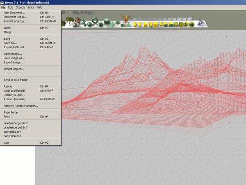The image size is (246, 185).
Task: Choose New Document from File menu
Action: coord(30,13)
